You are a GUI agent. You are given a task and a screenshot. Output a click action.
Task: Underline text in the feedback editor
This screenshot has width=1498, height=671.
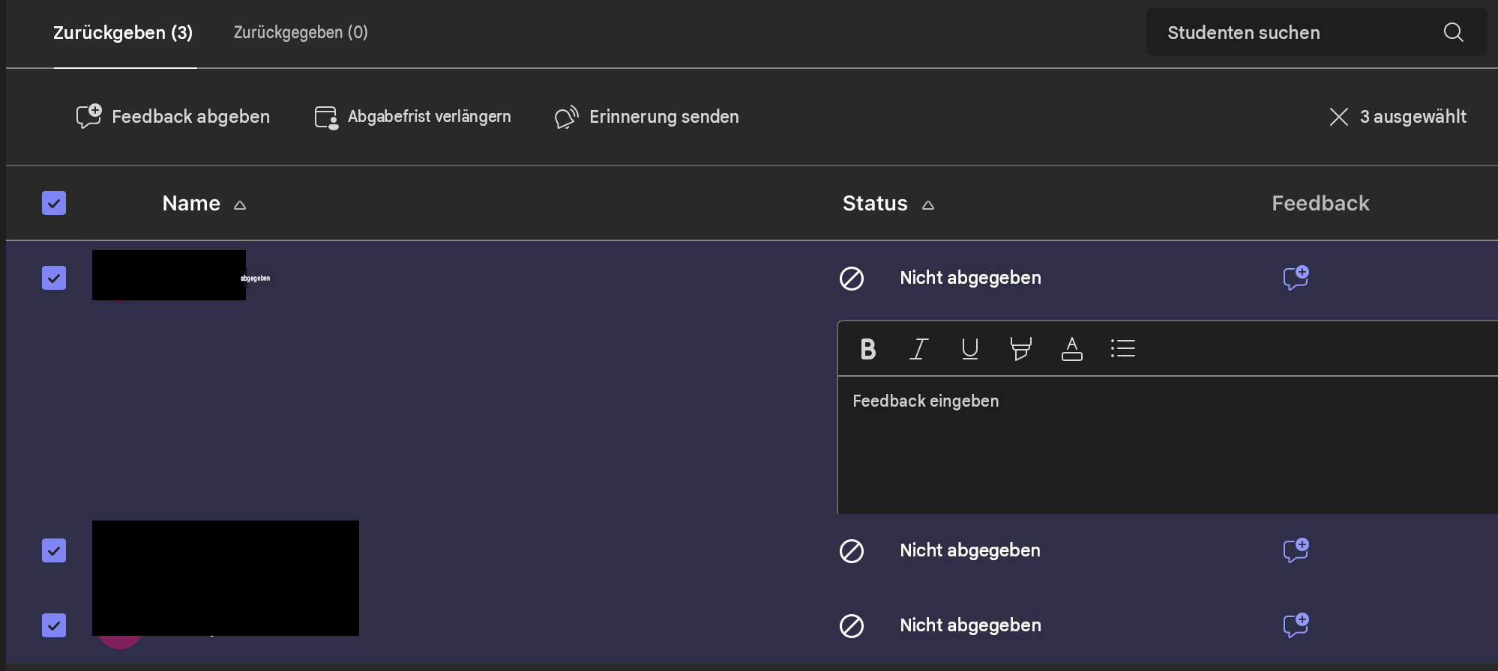969,349
